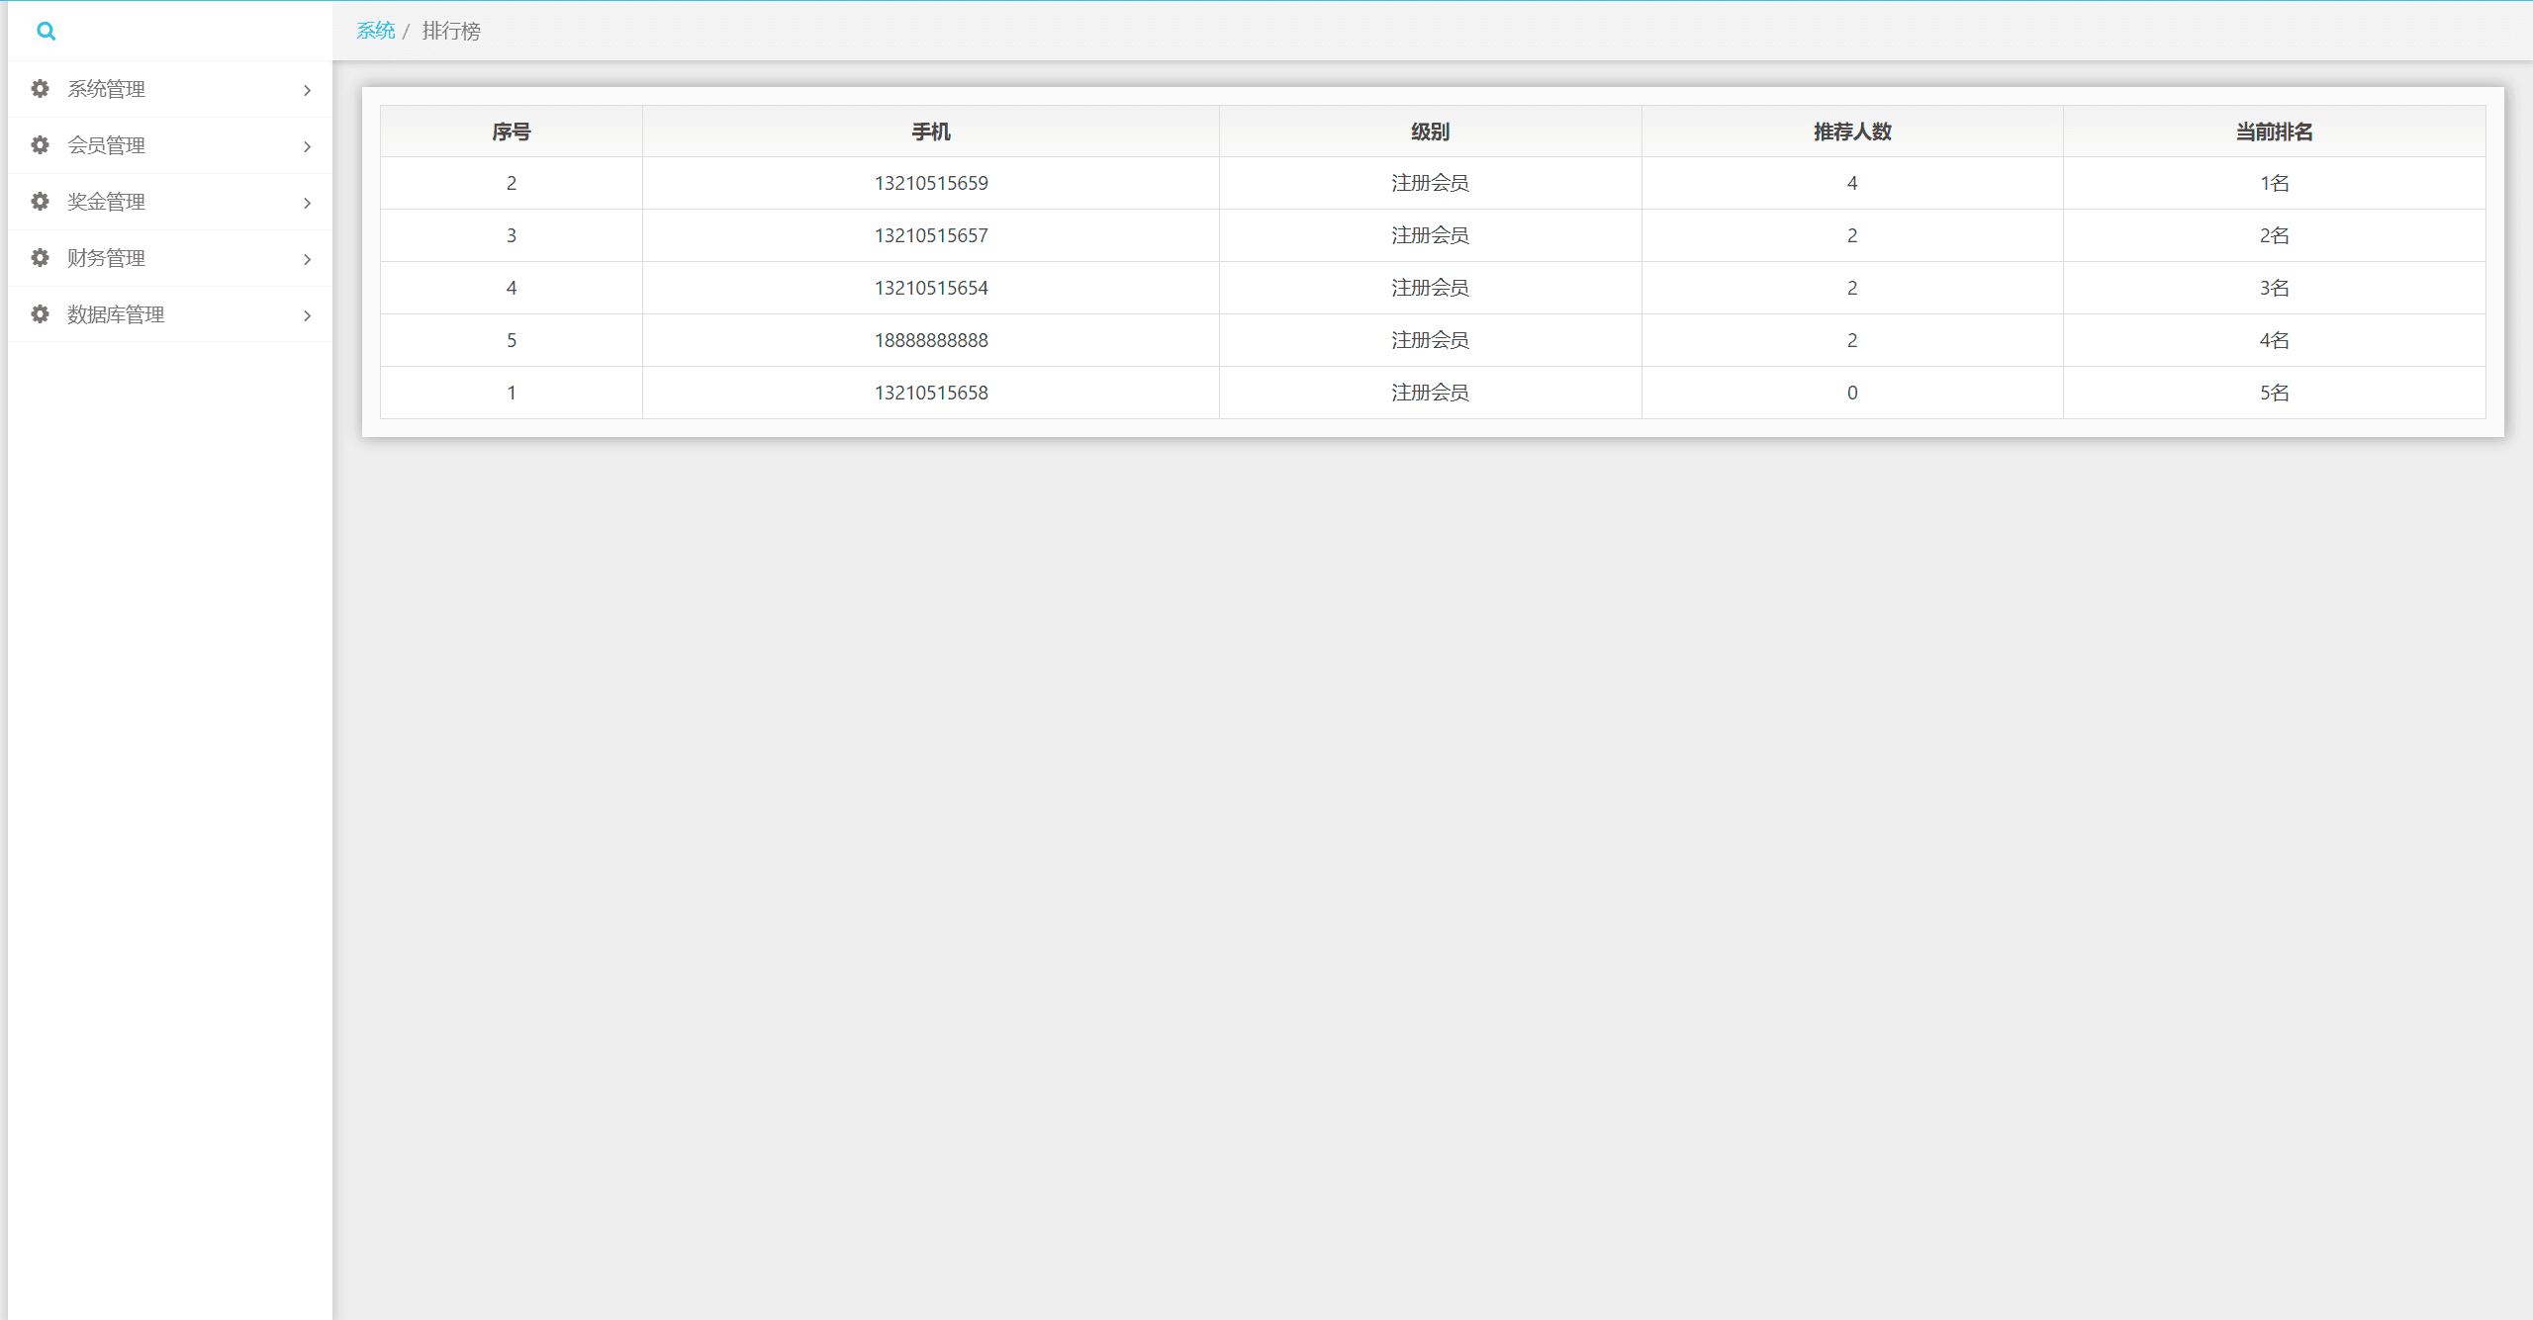2533x1320 pixels.
Task: Select phone number 18888888888
Action: click(x=931, y=340)
